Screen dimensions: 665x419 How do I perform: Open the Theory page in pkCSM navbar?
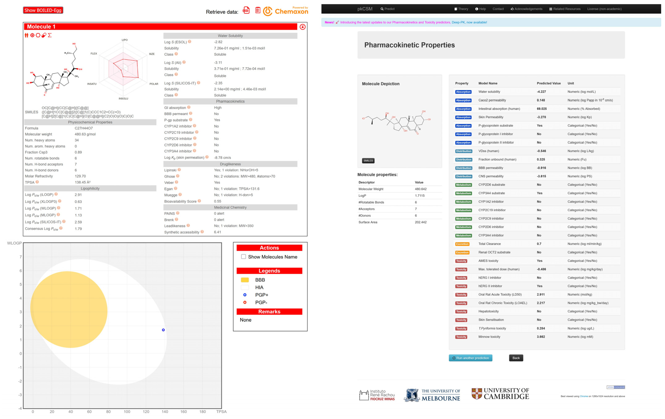(x=461, y=9)
